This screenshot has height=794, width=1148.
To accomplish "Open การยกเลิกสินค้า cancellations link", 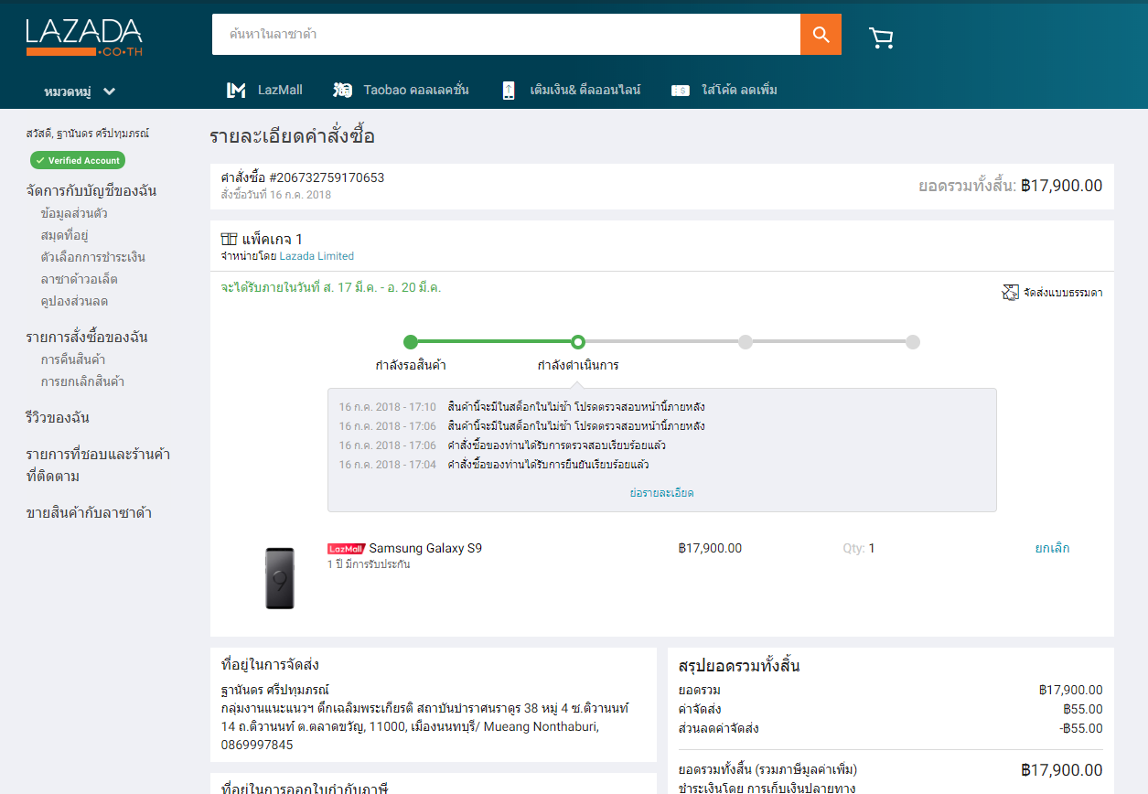I will click(82, 381).
